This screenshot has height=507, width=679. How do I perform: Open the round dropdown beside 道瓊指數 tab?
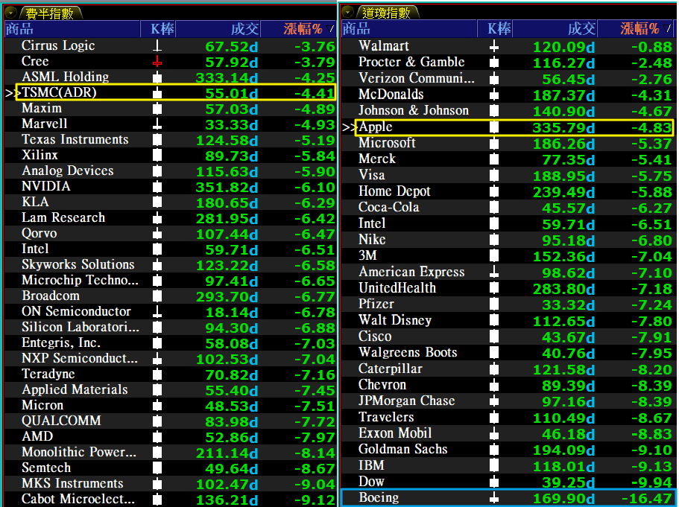pos(347,12)
